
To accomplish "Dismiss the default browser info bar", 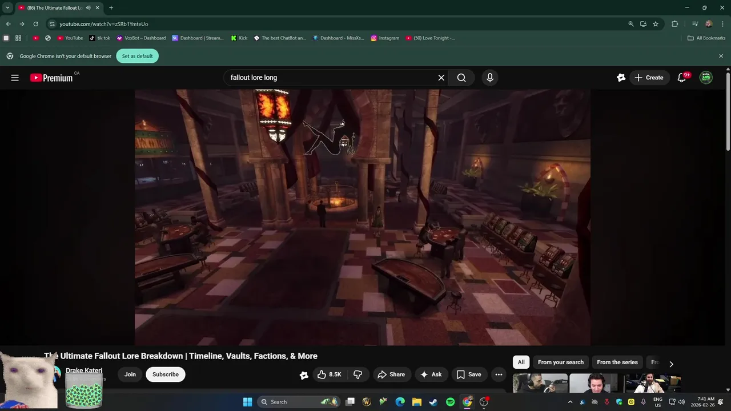I will 721,56.
